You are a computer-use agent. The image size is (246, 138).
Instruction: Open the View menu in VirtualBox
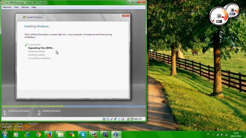point(16,7)
